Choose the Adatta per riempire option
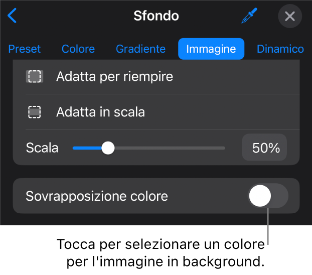 point(114,76)
